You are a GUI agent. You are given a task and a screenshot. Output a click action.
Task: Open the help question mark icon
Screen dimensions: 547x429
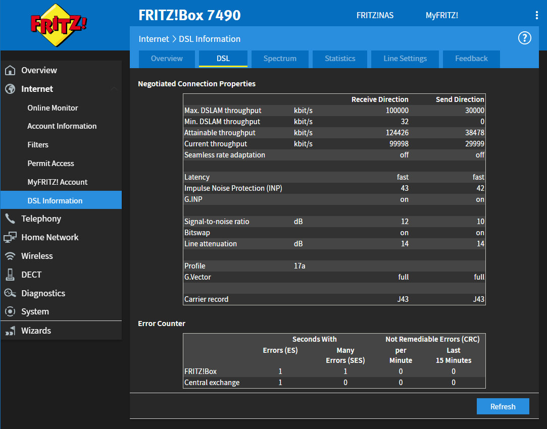pos(524,38)
